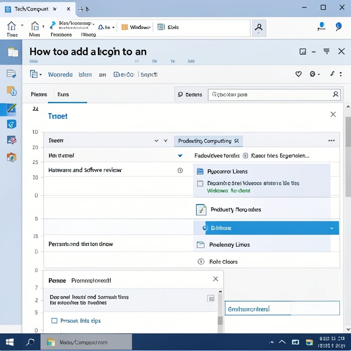Switch to the Ptesms tab
The height and width of the screenshot is (351, 351).
click(39, 95)
